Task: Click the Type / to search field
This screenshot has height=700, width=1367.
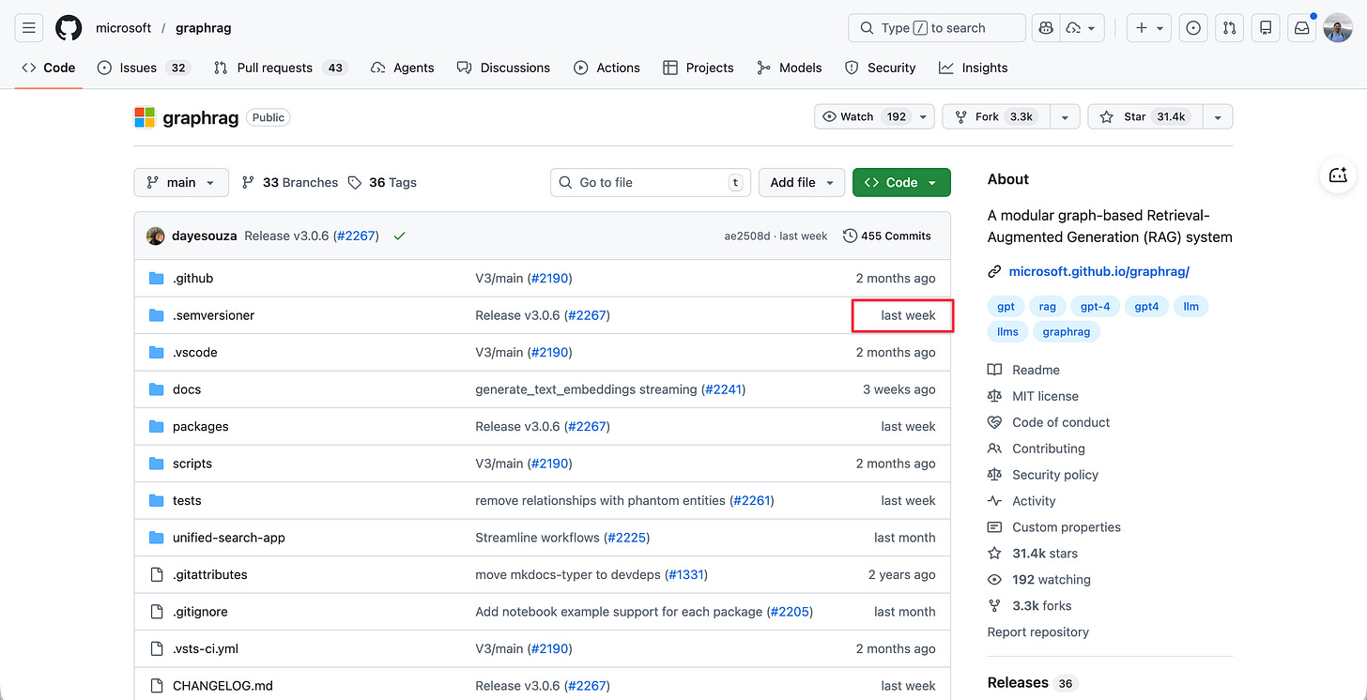Action: tap(937, 28)
